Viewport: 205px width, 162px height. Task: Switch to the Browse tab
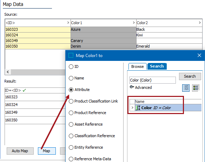click(x=137, y=66)
